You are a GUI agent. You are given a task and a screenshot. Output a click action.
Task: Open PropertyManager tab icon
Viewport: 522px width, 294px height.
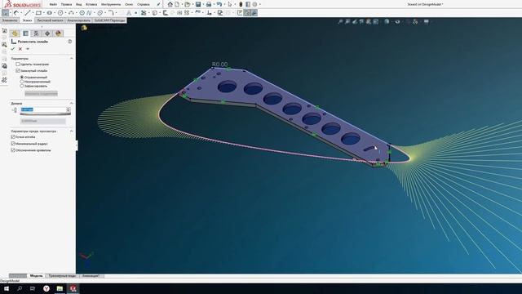(25, 33)
